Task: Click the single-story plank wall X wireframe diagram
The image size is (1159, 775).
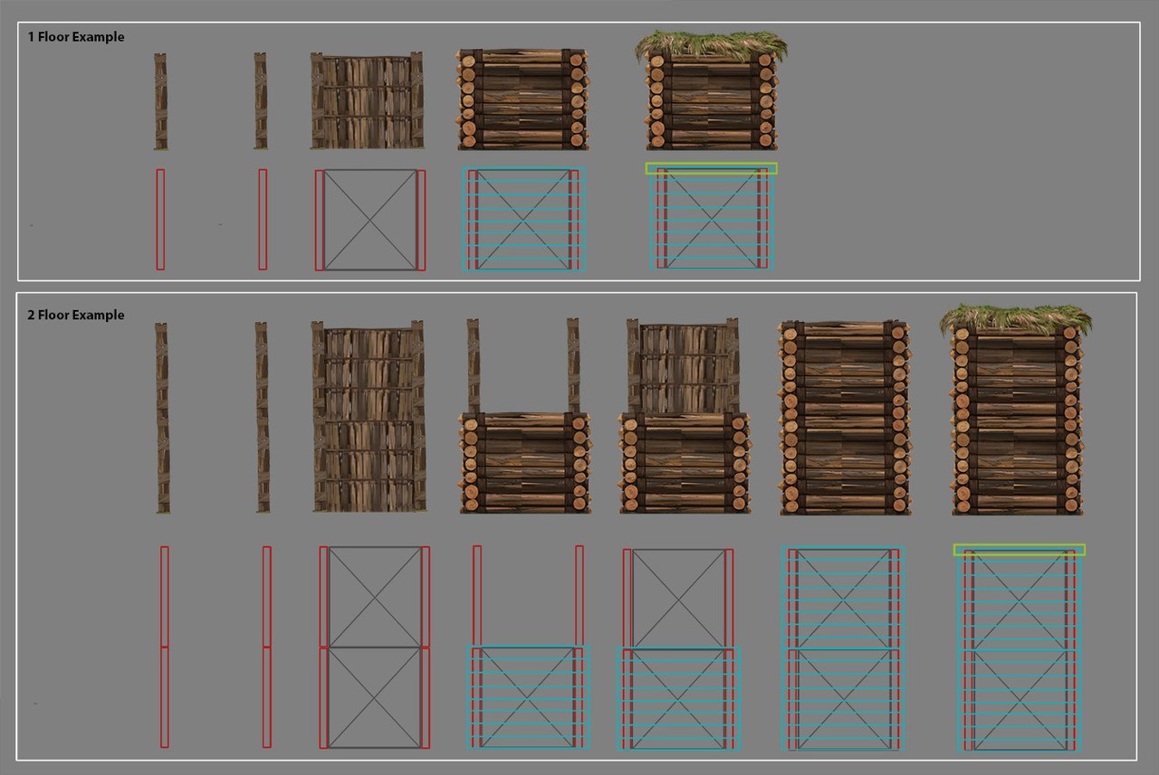Action: [x=370, y=220]
